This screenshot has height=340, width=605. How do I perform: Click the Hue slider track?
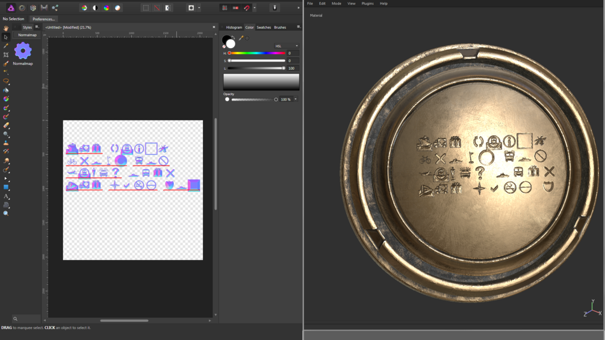point(256,53)
